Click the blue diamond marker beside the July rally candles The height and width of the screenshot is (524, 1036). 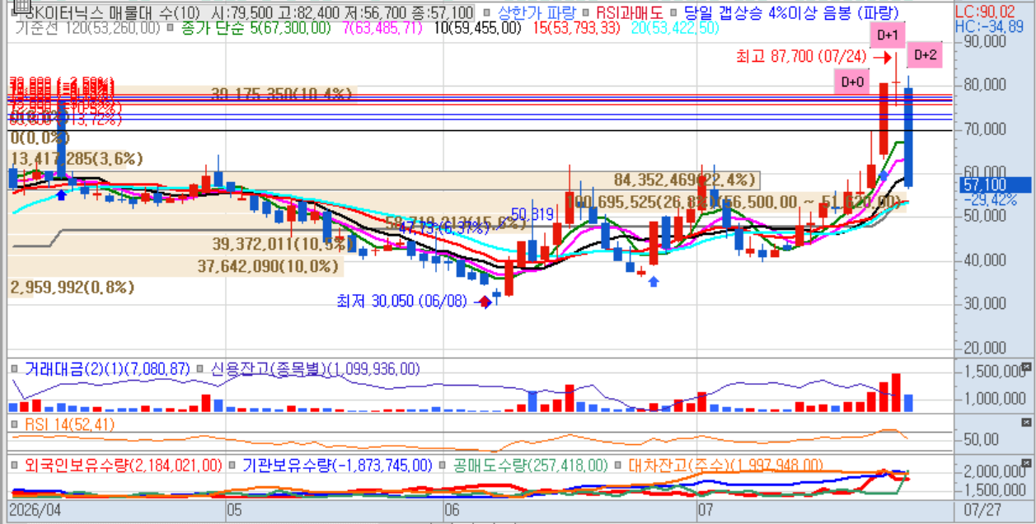tap(883, 175)
